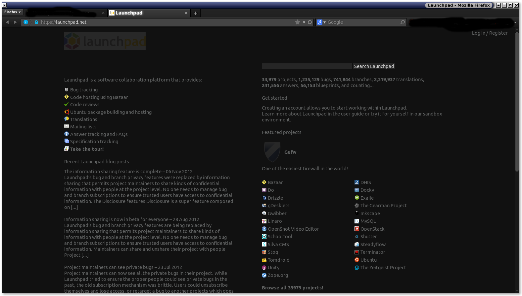Open the Translations link
Viewport: 522px width, 296px height.
click(84, 119)
